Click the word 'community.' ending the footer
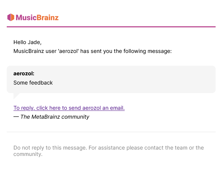 (28, 154)
